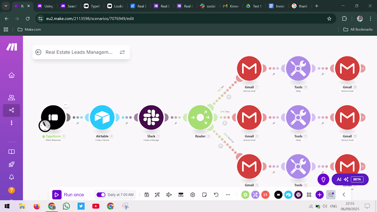Open filter on 2nd Buy route
377x212 pixels.
pyautogui.click(x=224, y=123)
